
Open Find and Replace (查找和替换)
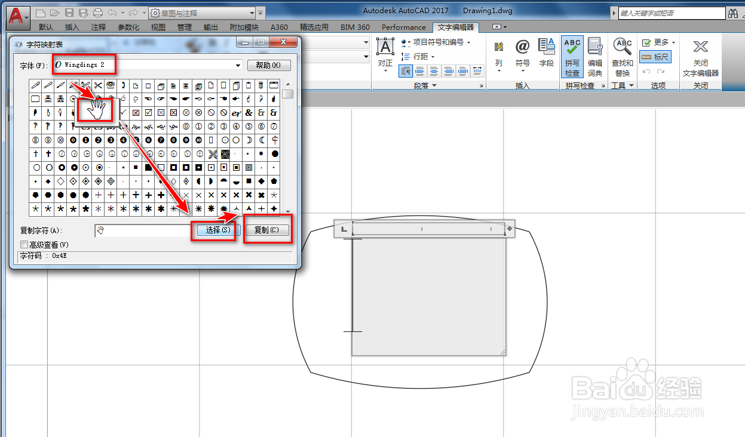pyautogui.click(x=623, y=57)
